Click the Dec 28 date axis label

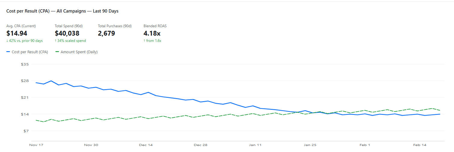(x=201, y=145)
